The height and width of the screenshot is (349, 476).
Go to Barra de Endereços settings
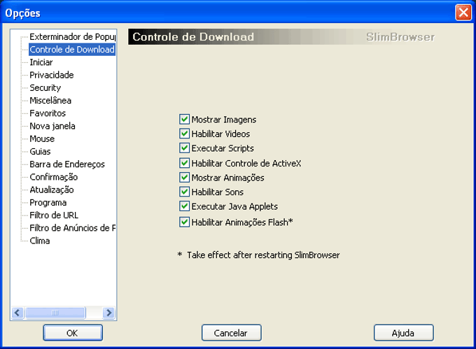coord(67,164)
